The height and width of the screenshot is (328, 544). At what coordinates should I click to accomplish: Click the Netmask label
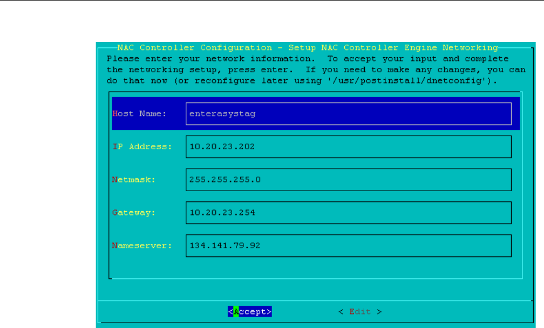coord(134,180)
